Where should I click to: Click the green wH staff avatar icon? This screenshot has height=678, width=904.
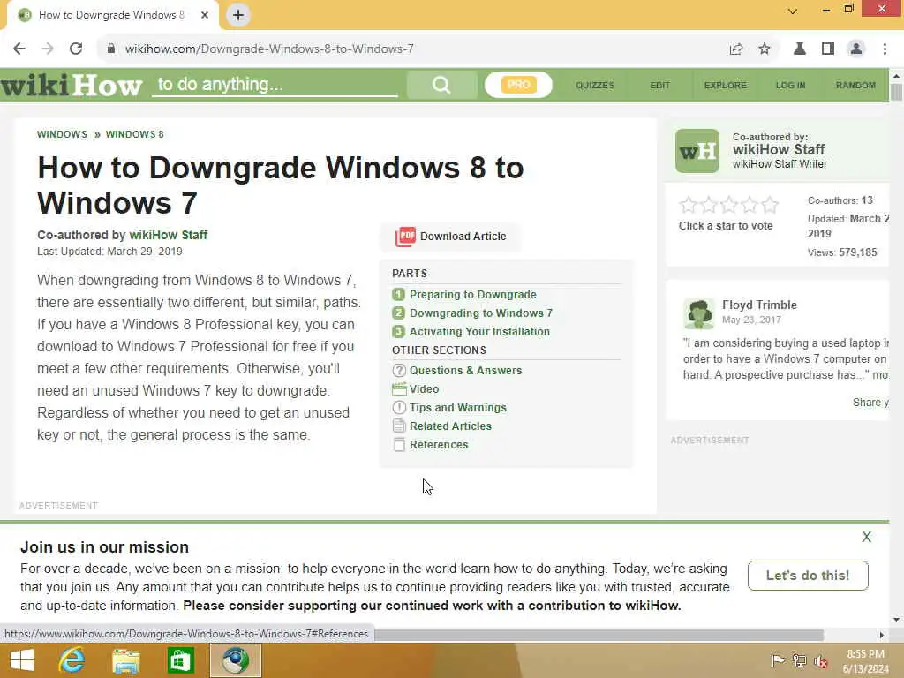pyautogui.click(x=697, y=151)
